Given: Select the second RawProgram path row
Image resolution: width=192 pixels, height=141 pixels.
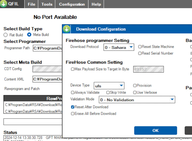Looking at the screenshot, I should coord(33,111).
